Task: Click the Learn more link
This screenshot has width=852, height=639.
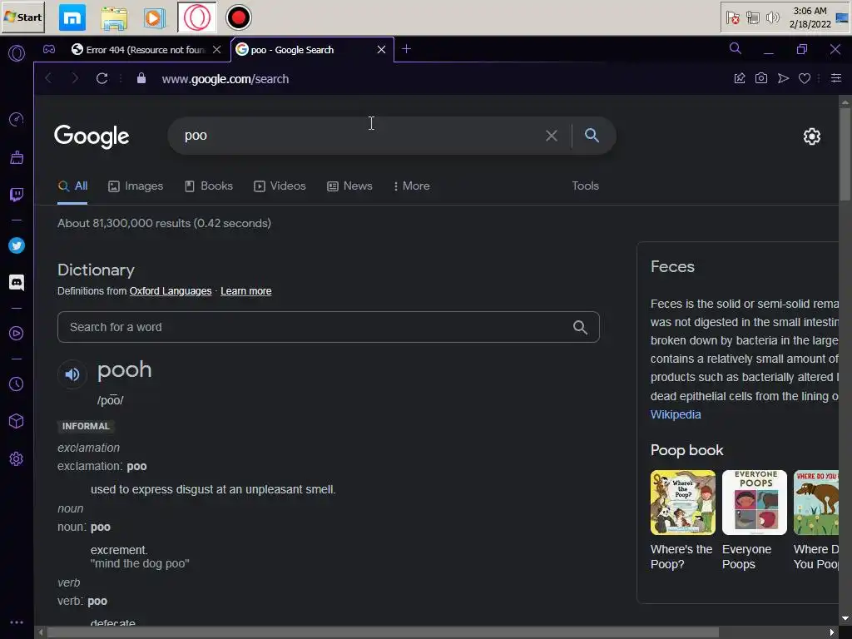Action: click(245, 291)
